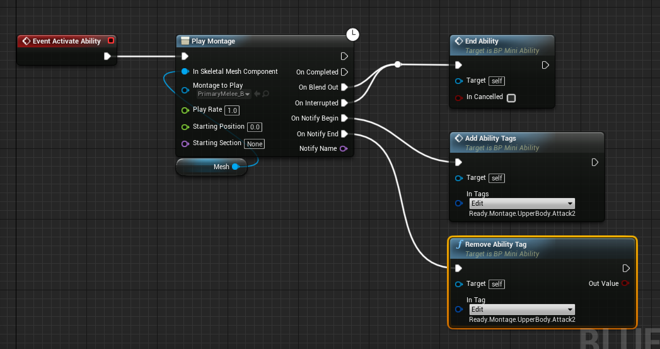Click Ready.Montage.UpperBody.Attack2 text under In Tag
Viewport: 660px width, 349px height.
[x=522, y=319]
